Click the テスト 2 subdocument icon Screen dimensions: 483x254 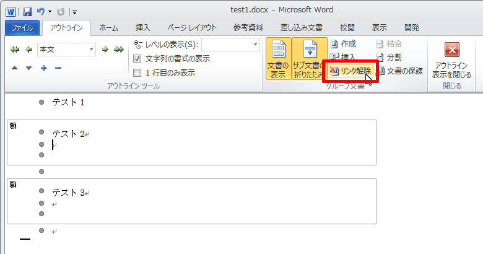coord(13,126)
